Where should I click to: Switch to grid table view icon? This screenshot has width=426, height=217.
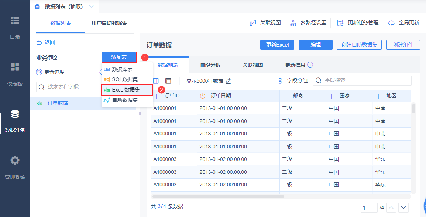point(156,81)
